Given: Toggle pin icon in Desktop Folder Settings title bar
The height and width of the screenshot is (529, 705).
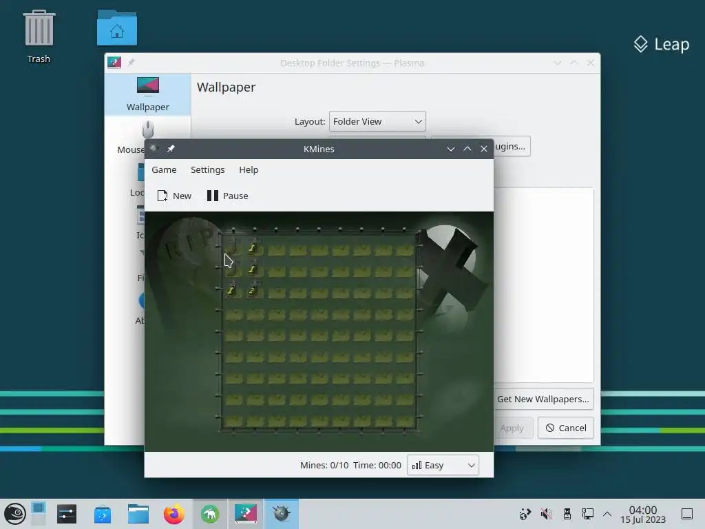Looking at the screenshot, I should 131,63.
